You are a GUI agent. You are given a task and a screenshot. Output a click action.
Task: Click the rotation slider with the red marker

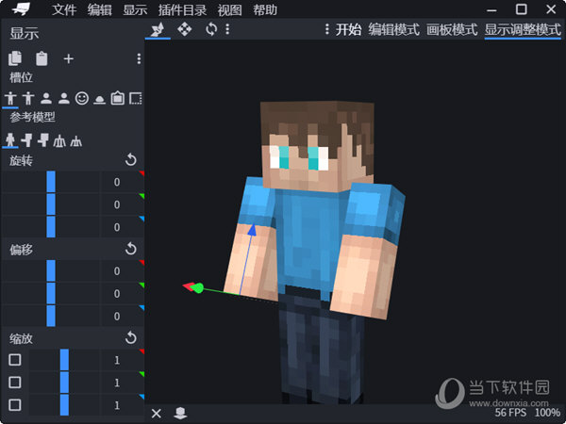click(51, 182)
